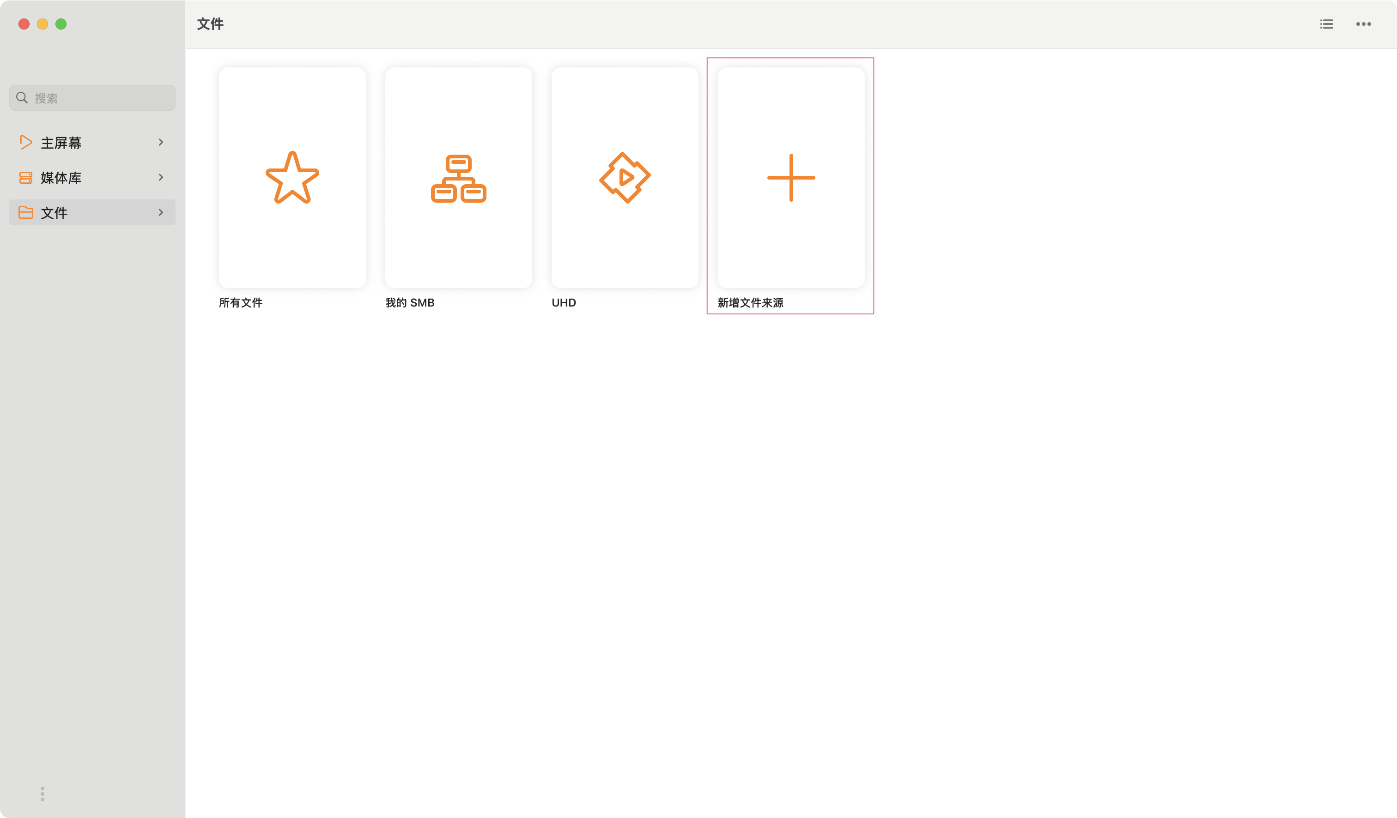Click the 我的 SMB label text
Screen dimensions: 1397x818
pos(410,303)
